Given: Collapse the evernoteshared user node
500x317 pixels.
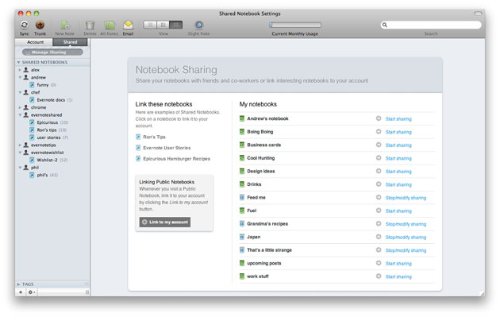Looking at the screenshot, I should click(x=20, y=115).
